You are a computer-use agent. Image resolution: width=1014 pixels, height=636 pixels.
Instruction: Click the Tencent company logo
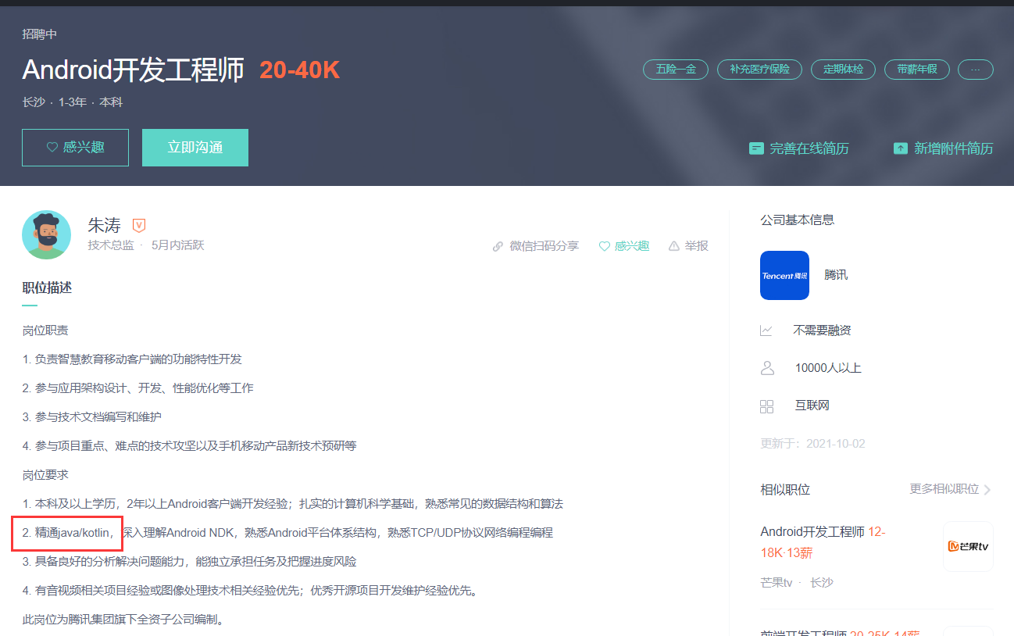click(784, 275)
